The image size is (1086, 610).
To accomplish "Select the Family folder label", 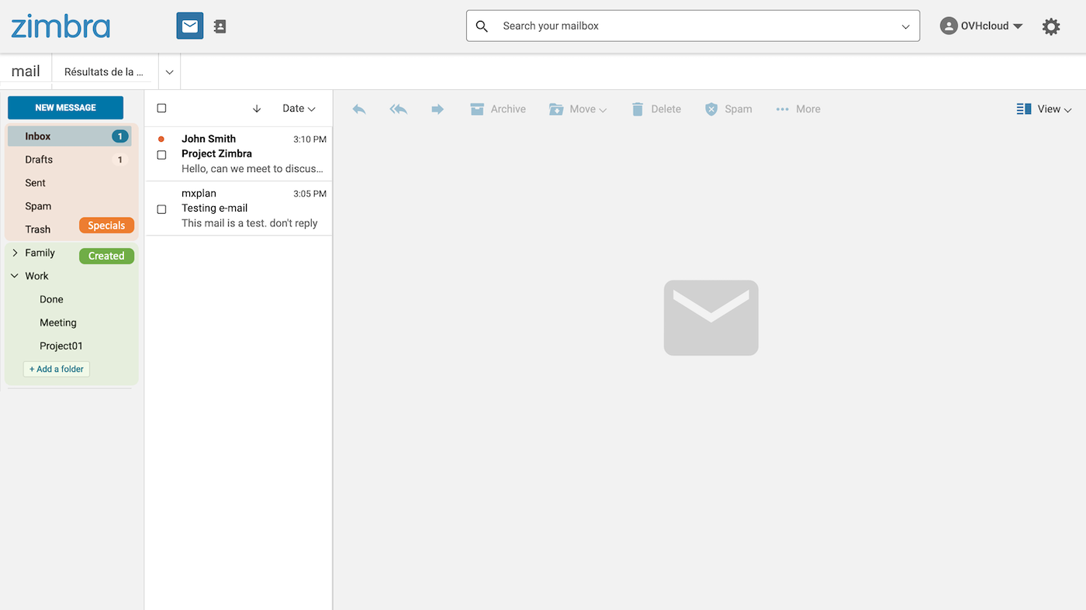I will pos(40,253).
